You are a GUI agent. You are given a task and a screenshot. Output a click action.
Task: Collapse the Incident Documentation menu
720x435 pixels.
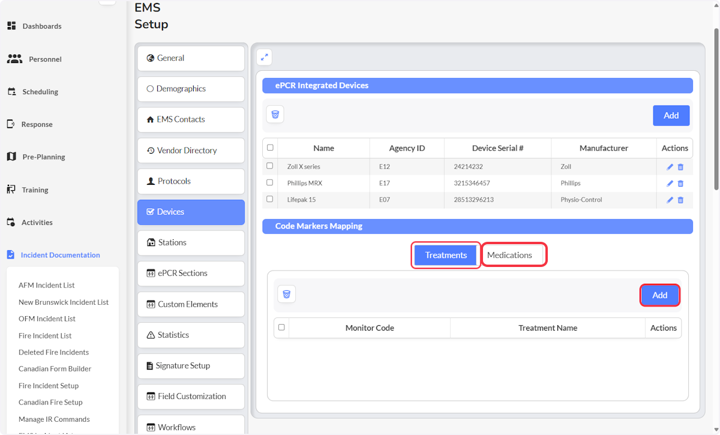coord(61,255)
